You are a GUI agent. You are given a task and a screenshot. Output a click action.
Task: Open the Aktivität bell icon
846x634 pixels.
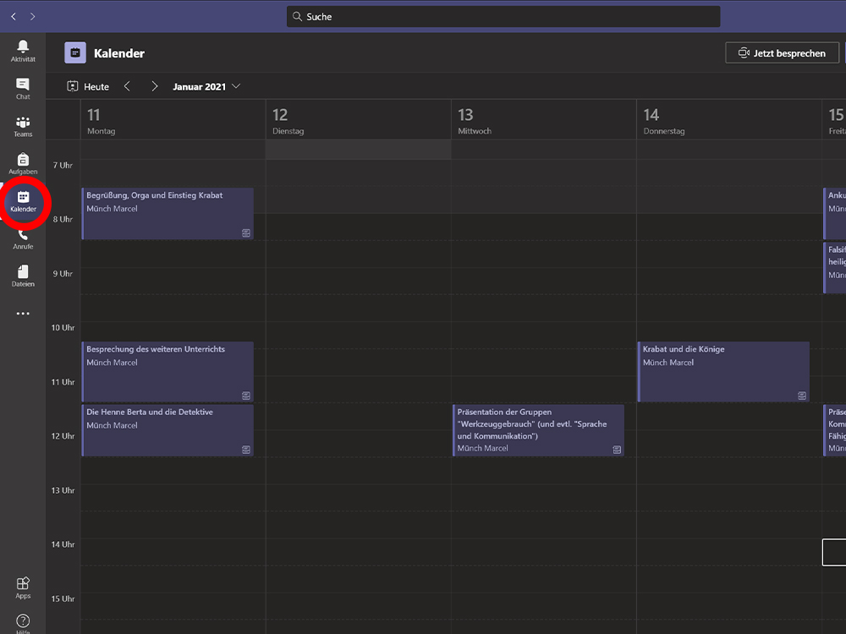[23, 50]
